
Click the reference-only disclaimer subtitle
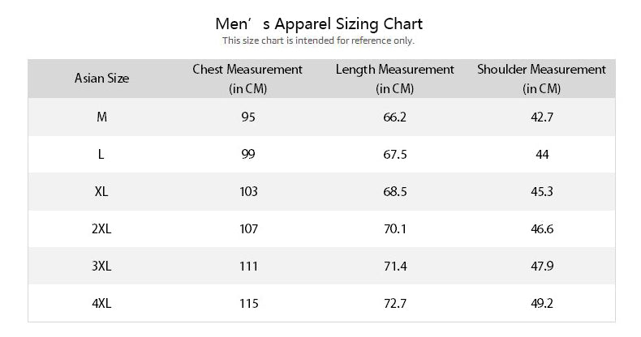[x=319, y=41]
